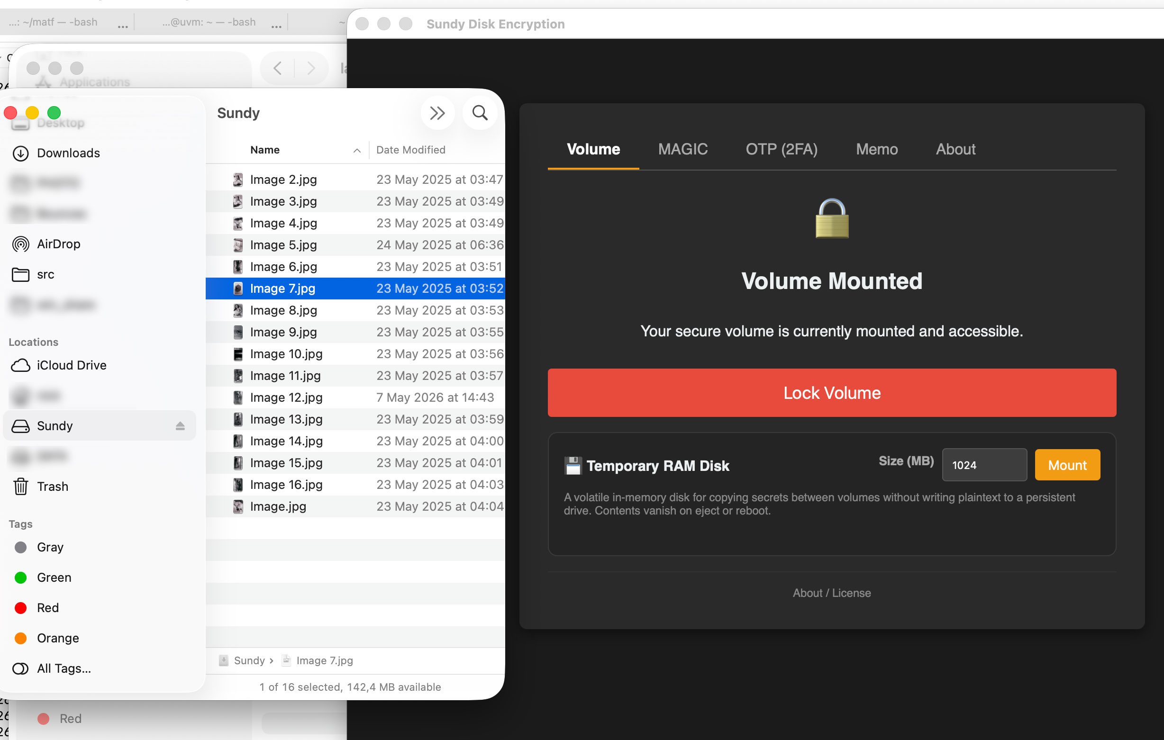Focus the Size (MB) input field
Screen dimensions: 1164x740
pos(984,465)
